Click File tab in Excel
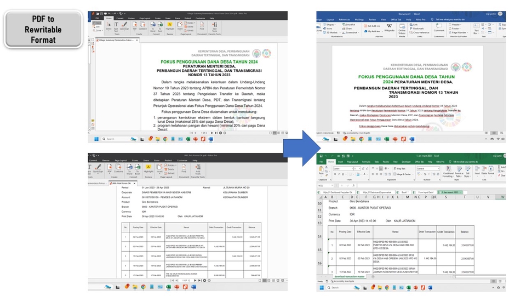This screenshot has height=296, width=526. pos(321,162)
